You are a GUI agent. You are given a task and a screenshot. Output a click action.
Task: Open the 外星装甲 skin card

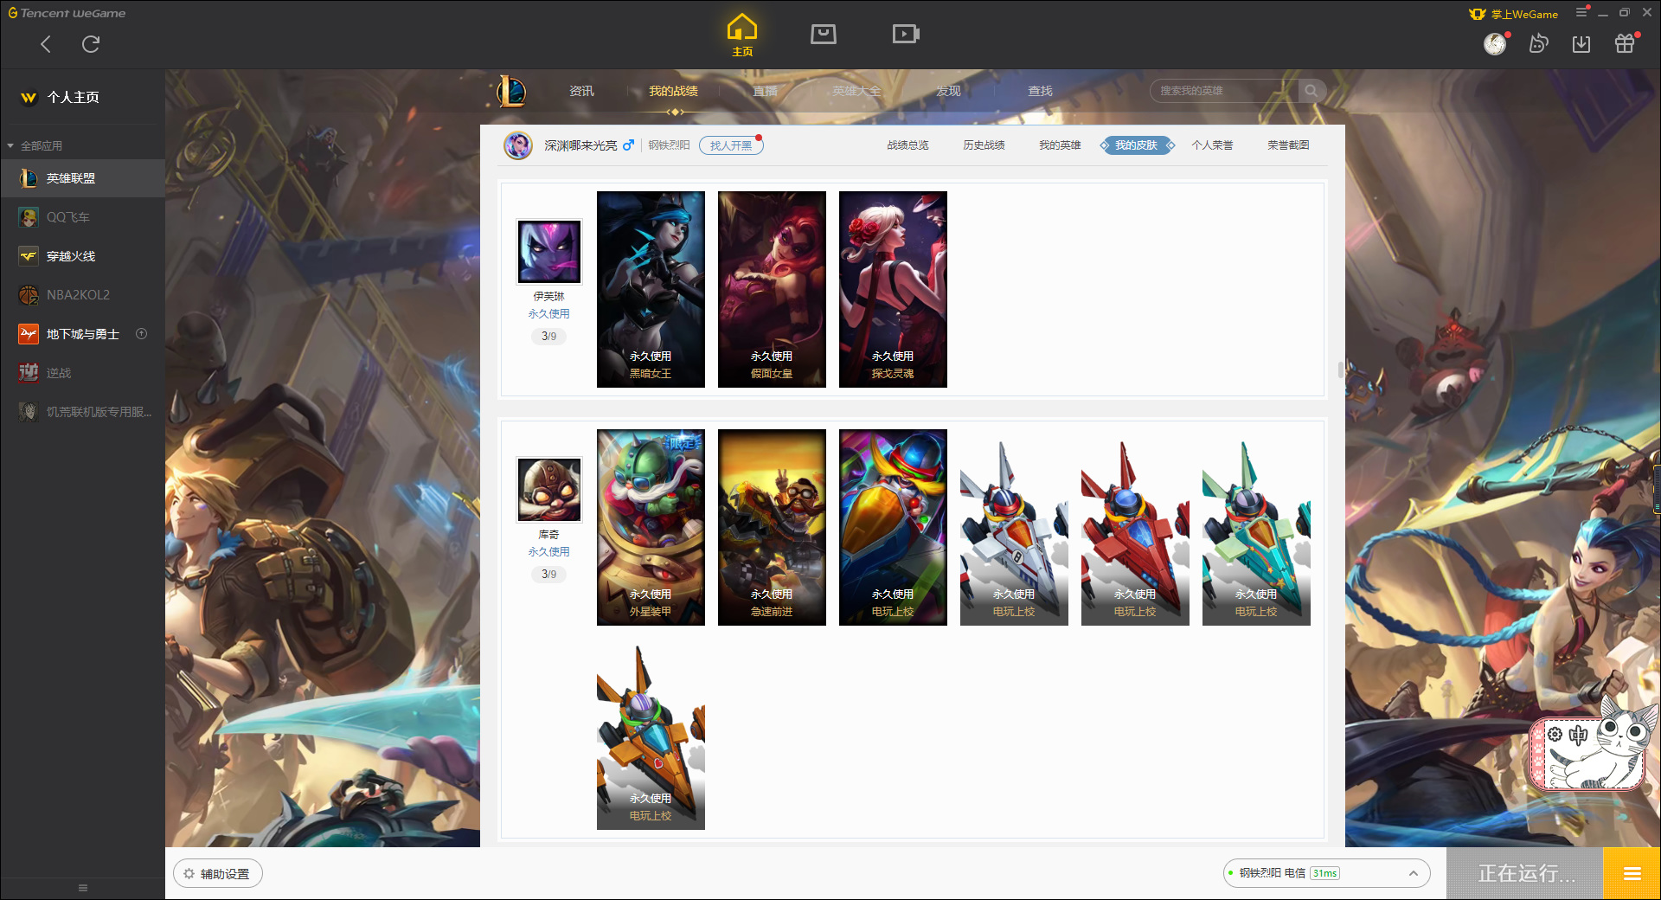click(x=651, y=527)
